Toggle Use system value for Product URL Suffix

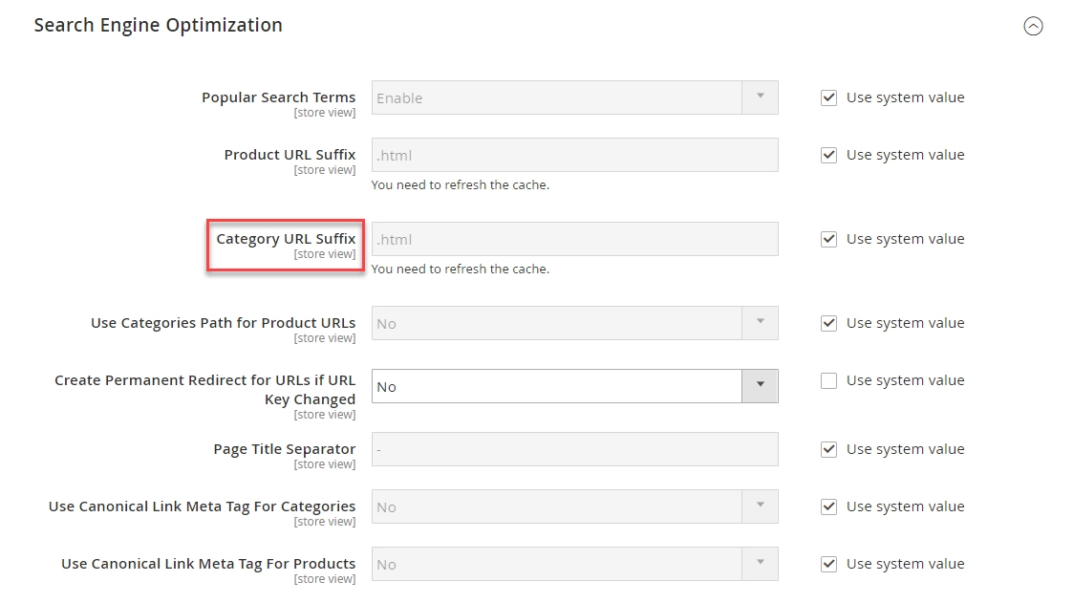(x=828, y=156)
